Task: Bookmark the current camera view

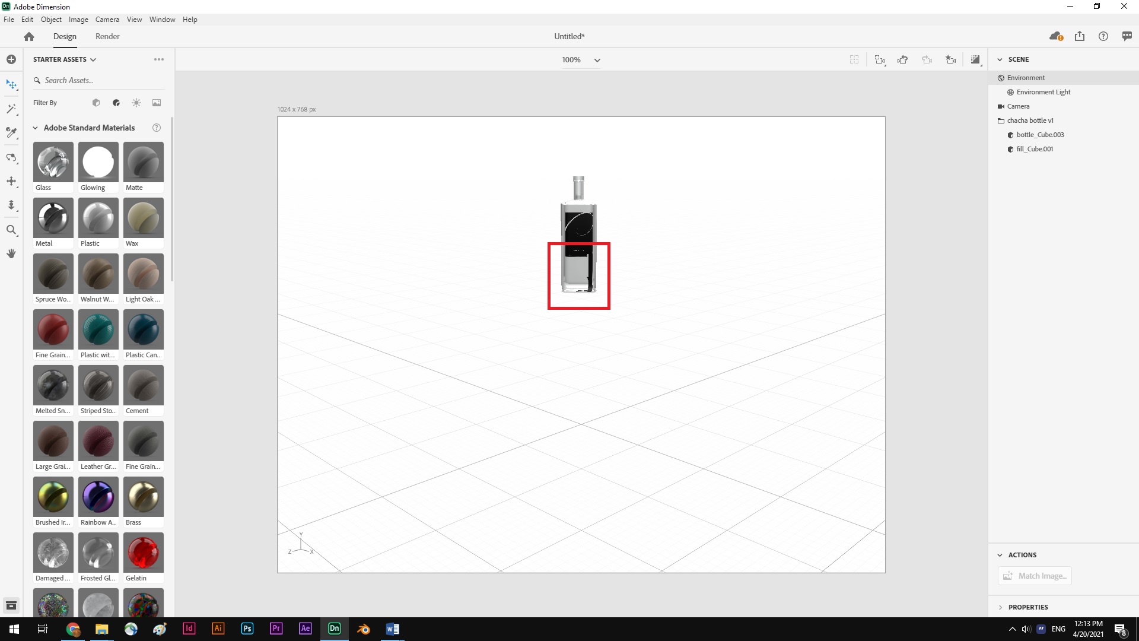Action: pos(951,59)
